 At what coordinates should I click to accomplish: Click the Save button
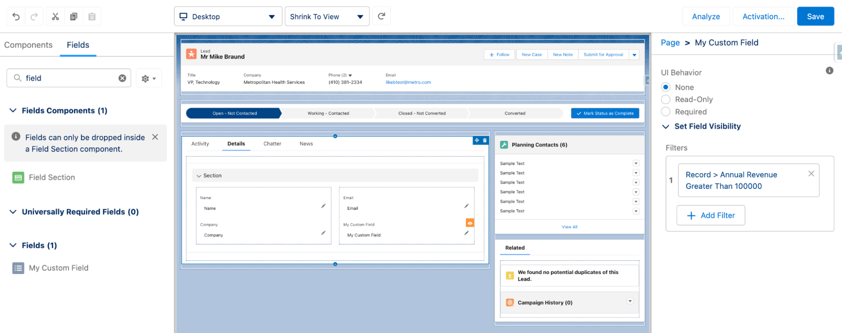(x=815, y=16)
